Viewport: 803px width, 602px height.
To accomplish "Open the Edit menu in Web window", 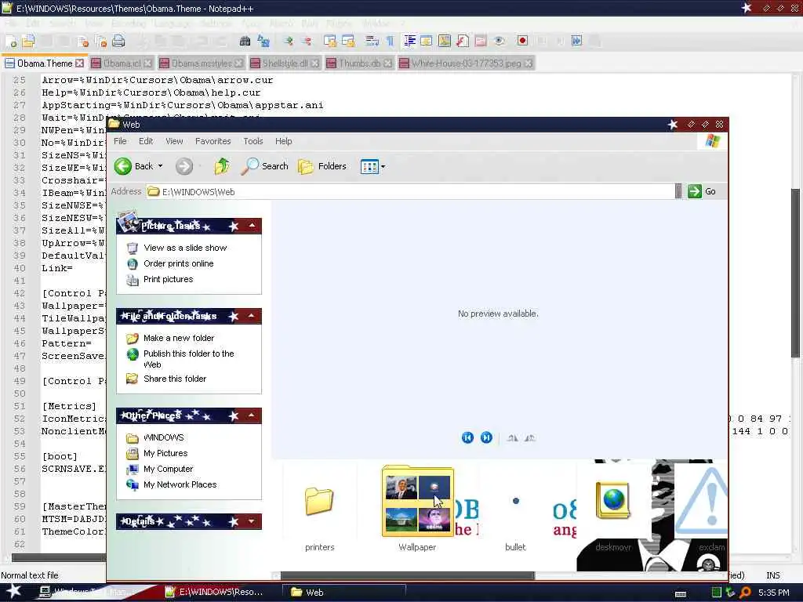I will [146, 141].
